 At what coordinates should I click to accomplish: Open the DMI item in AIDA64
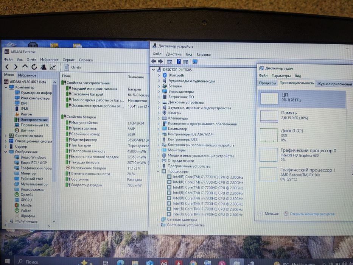(x=21, y=103)
